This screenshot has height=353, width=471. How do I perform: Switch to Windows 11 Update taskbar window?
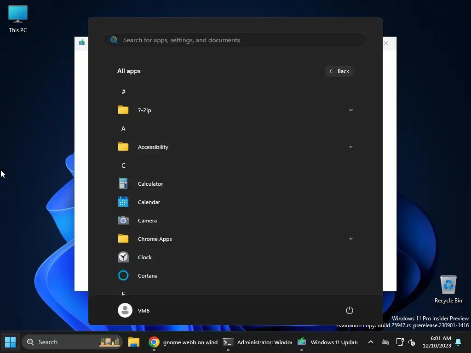(x=327, y=342)
